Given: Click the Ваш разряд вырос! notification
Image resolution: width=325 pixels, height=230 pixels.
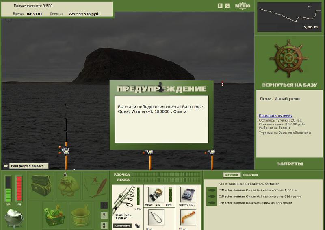Looking at the screenshot, I should click(x=29, y=166).
